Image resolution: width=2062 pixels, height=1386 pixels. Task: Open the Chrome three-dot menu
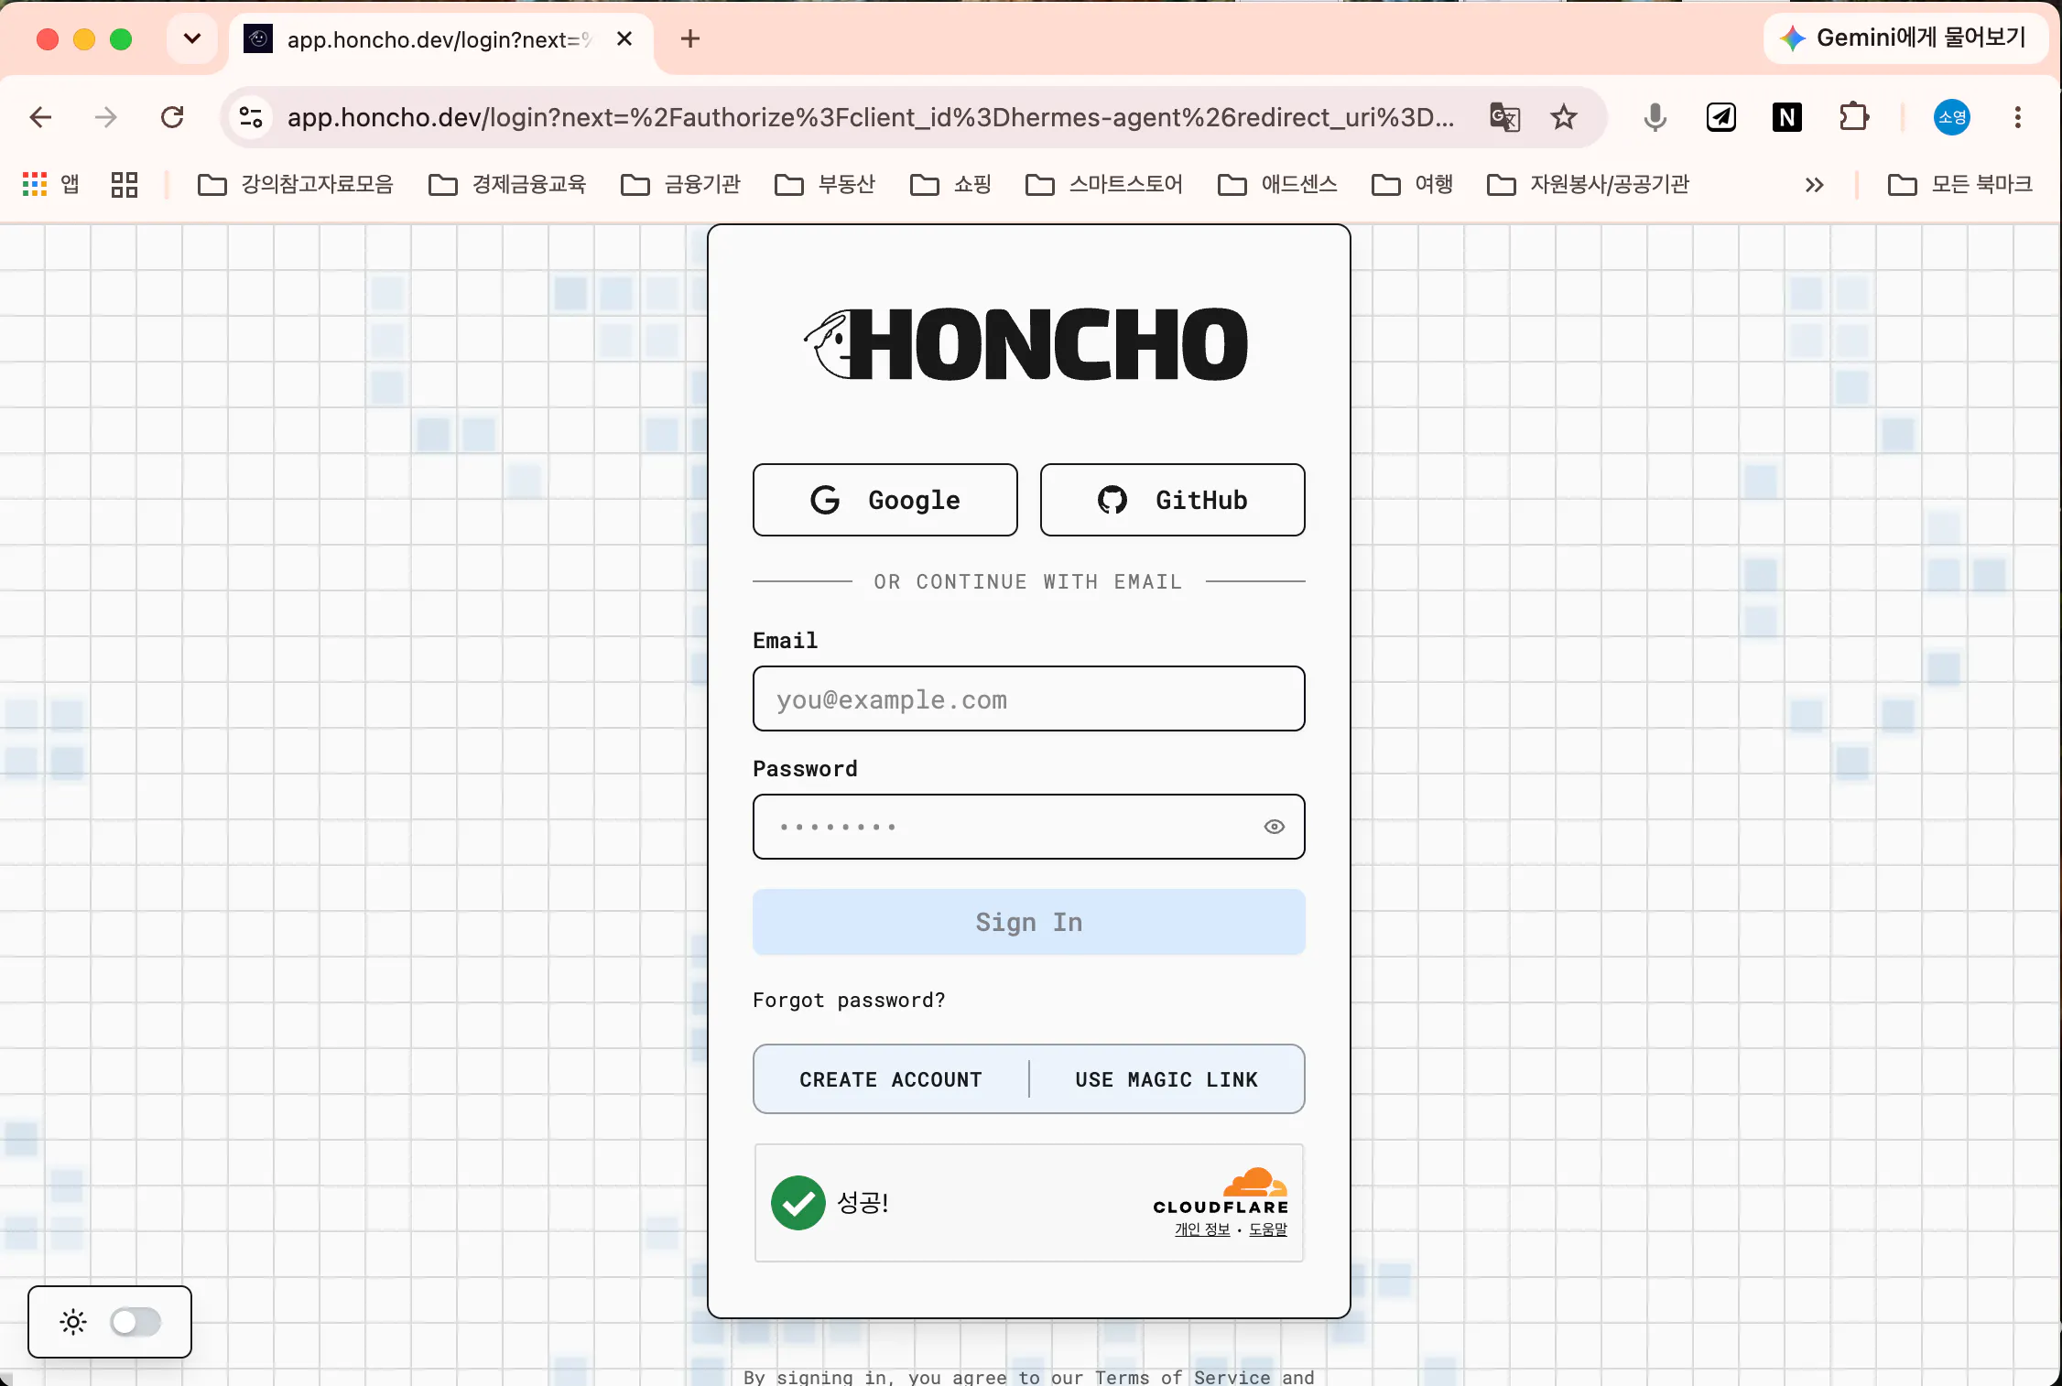2018,117
